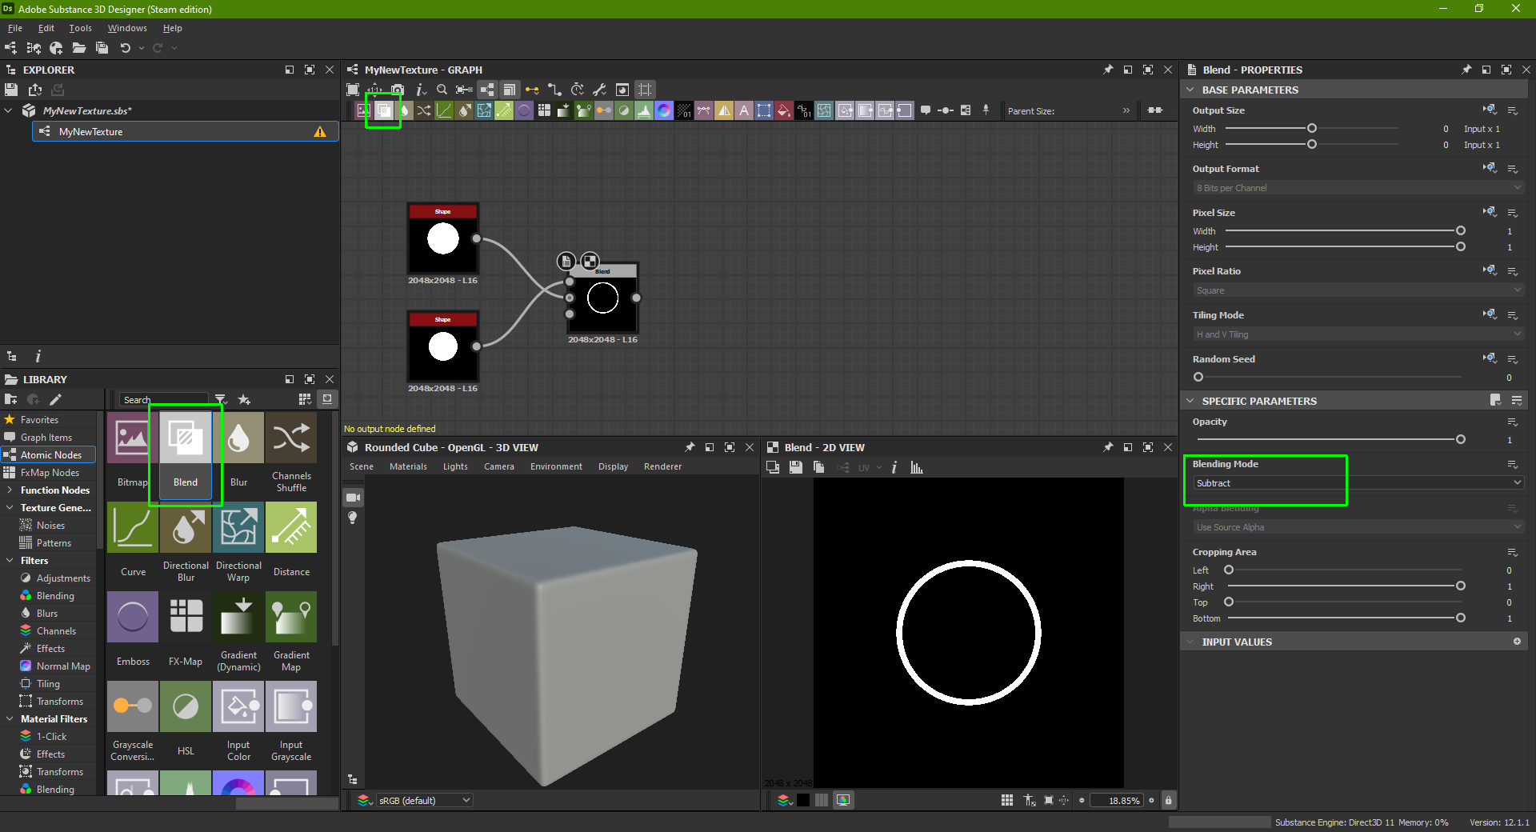This screenshot has height=832, width=1536.
Task: Save the package using Explorer save icon
Action: pos(11,90)
